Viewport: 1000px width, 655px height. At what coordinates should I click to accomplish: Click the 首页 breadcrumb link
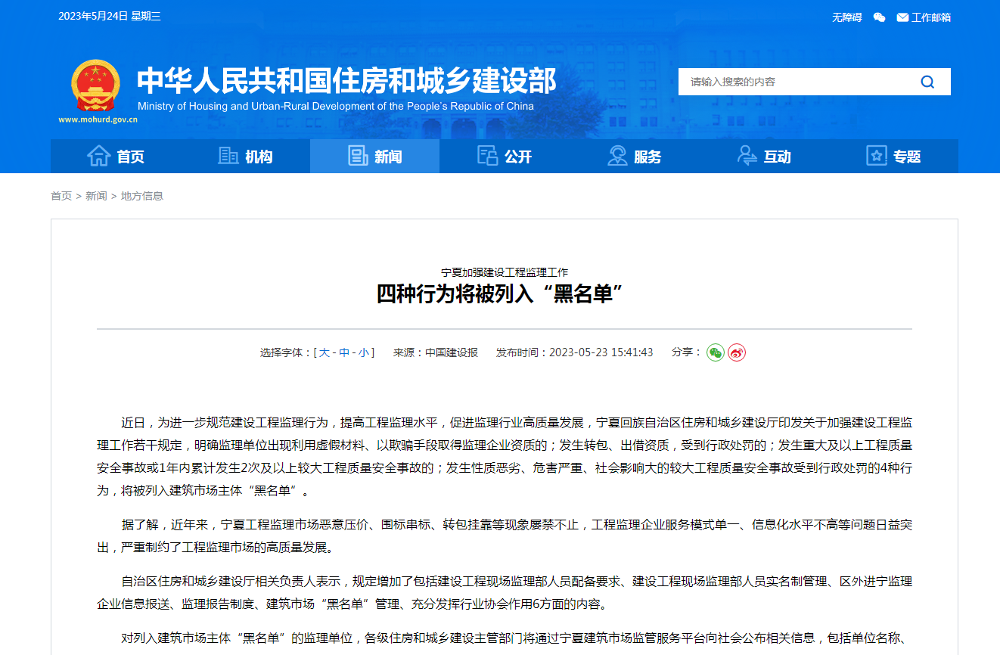(x=61, y=195)
